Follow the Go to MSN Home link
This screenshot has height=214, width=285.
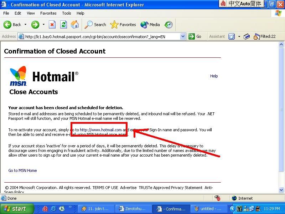coord(22,170)
